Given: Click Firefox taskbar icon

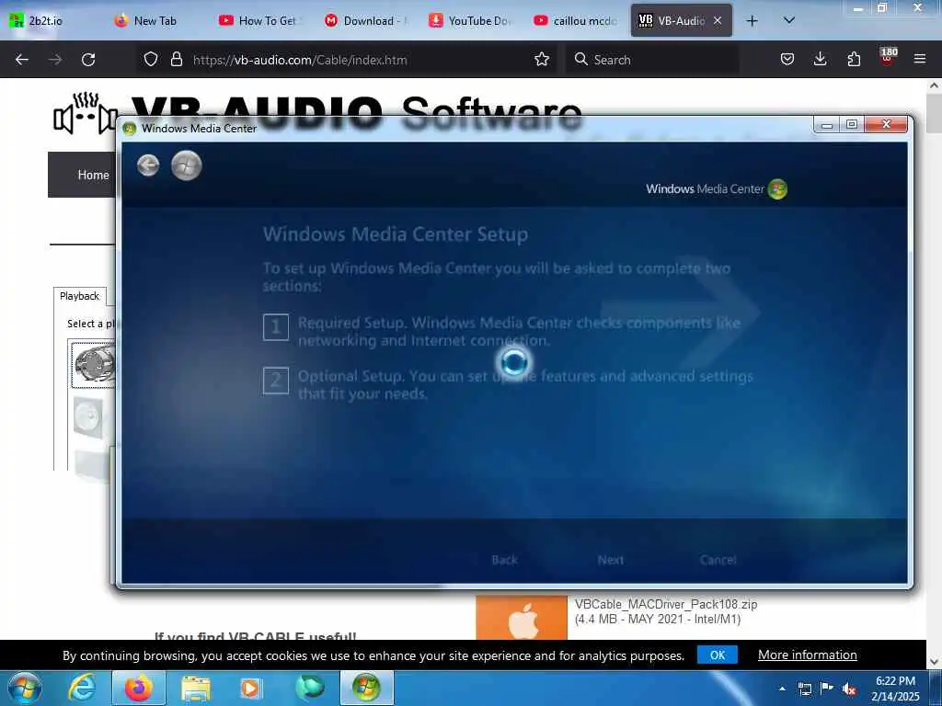Looking at the screenshot, I should [138, 688].
